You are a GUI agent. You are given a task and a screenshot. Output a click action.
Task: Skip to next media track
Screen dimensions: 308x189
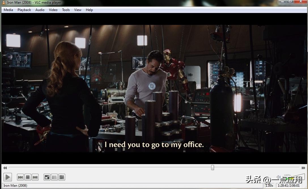click(x=35, y=177)
